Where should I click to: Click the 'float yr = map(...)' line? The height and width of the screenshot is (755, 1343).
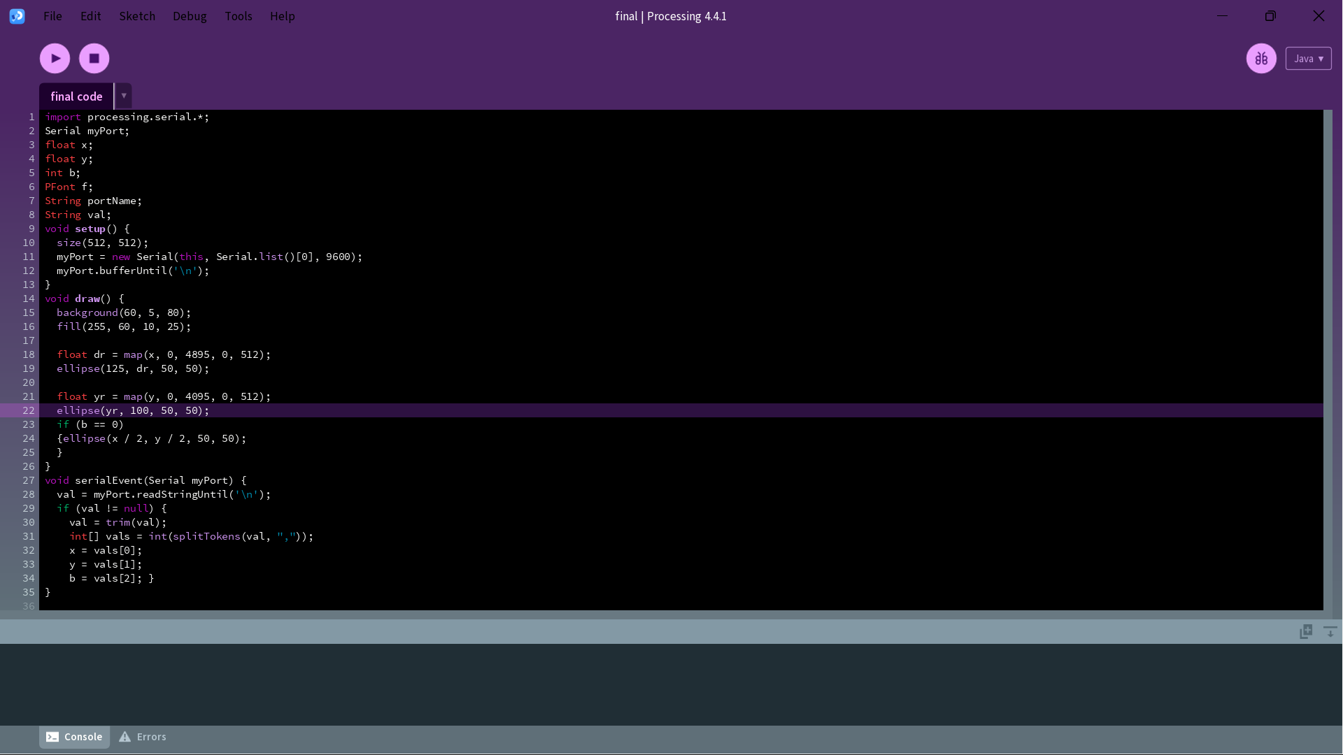point(164,396)
